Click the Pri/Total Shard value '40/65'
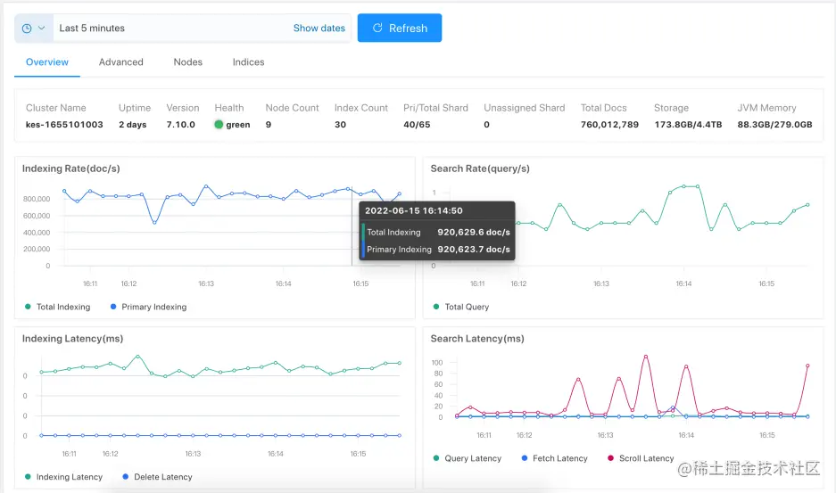This screenshot has width=836, height=493. coord(417,125)
